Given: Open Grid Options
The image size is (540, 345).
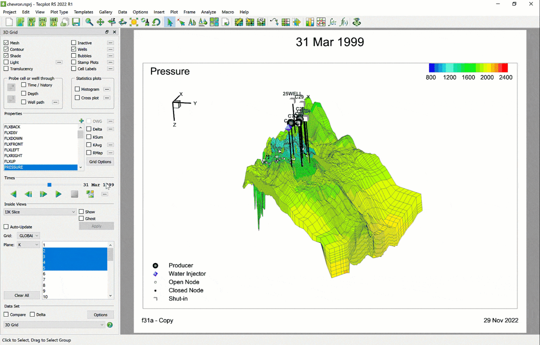Looking at the screenshot, I should pyautogui.click(x=100, y=161).
